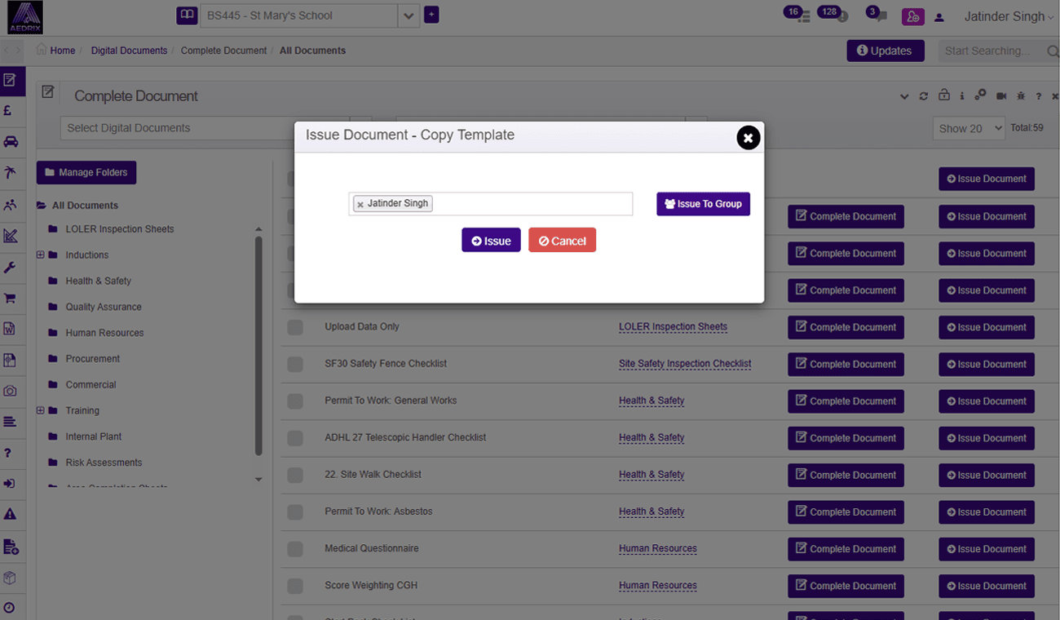Cancel the Issue Document dialog

[562, 241]
